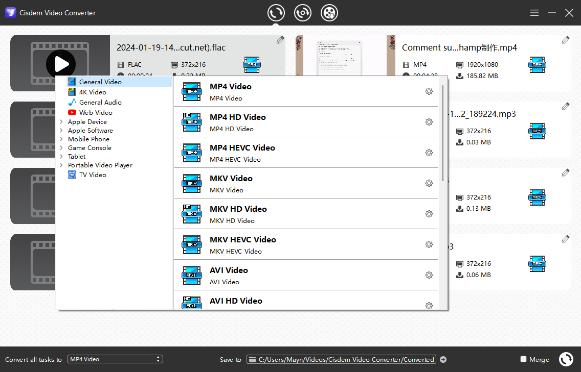
Task: Start conversion with bottom-right convert button
Action: [x=566, y=359]
